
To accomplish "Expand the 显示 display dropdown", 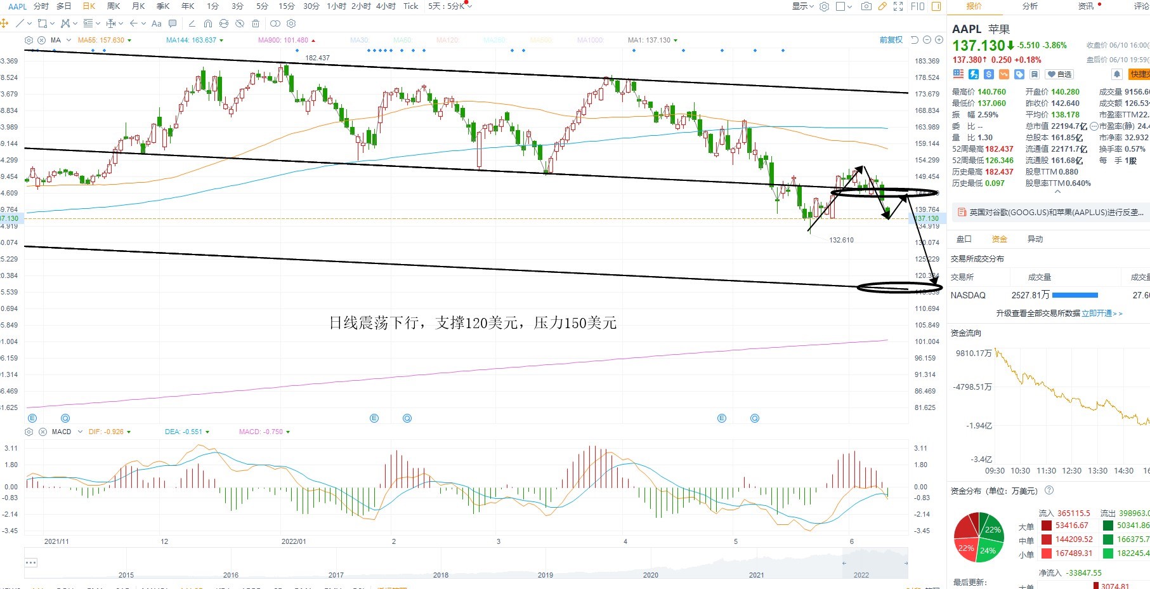I will point(803,6).
